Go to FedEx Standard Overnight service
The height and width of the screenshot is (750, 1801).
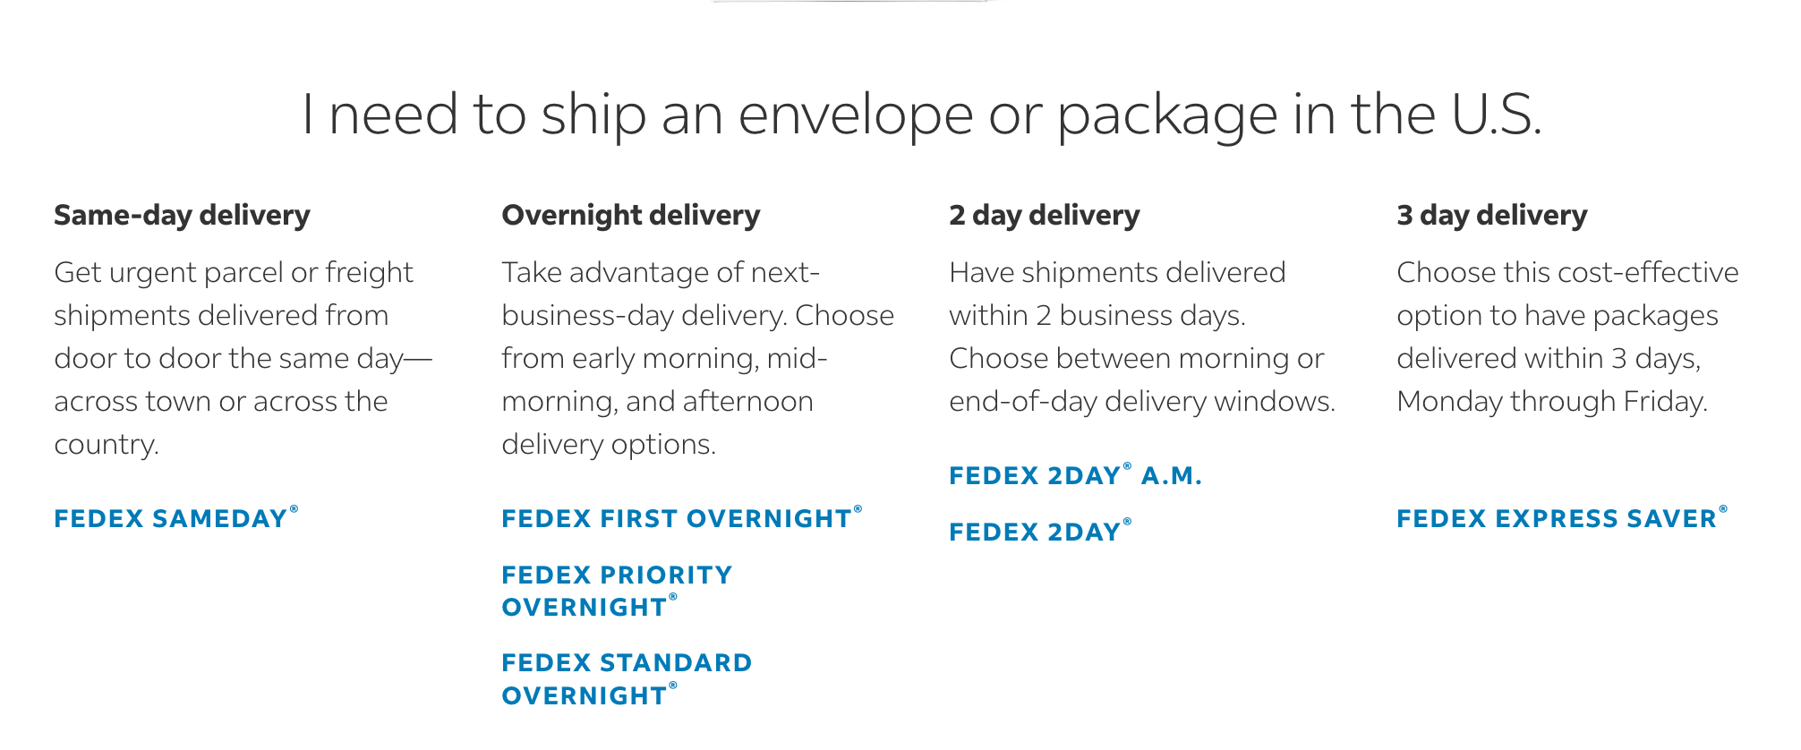(x=627, y=679)
